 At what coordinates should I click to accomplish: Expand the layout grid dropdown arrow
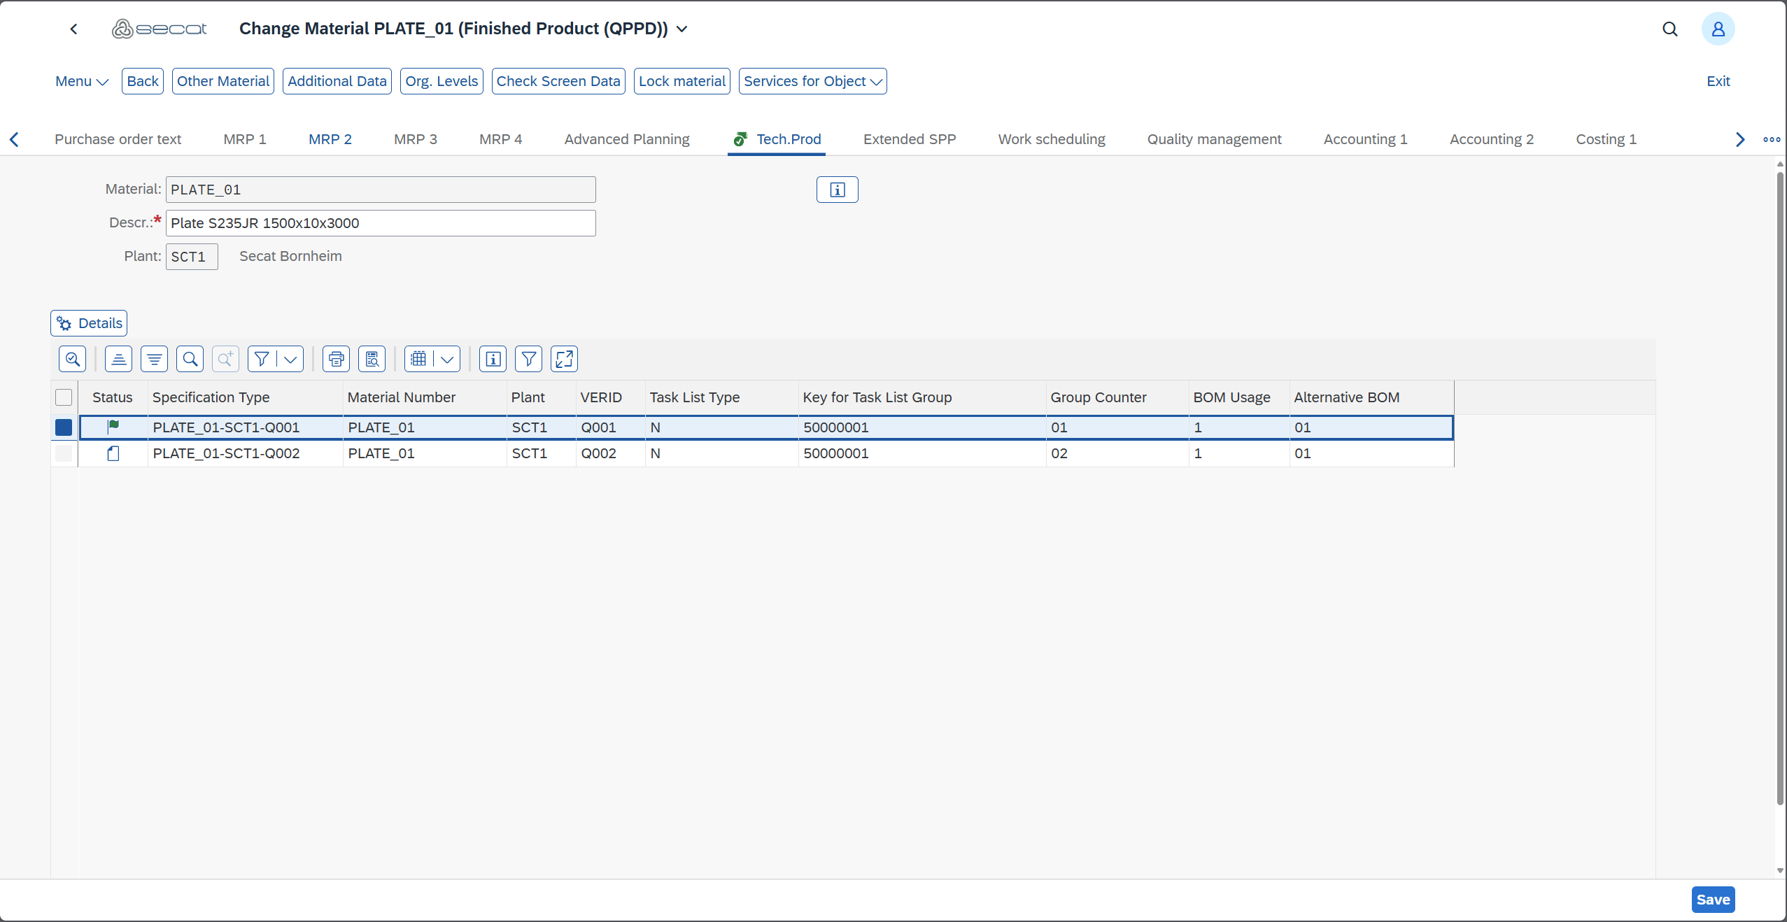tap(447, 360)
